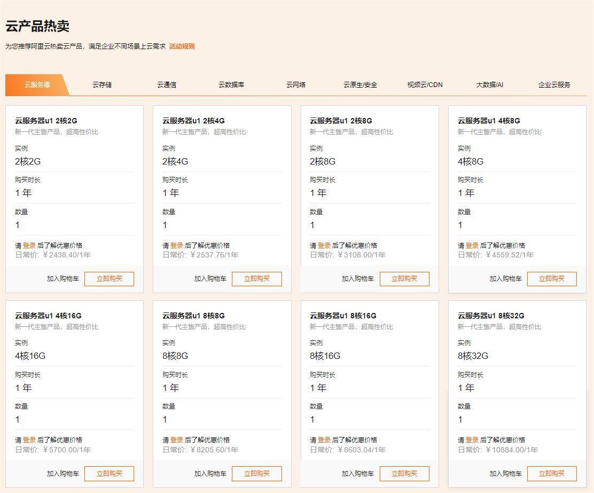Add 云服务器u1 4核8G to cart (加入购物车)
Viewport: 594px width, 493px height.
click(x=505, y=279)
